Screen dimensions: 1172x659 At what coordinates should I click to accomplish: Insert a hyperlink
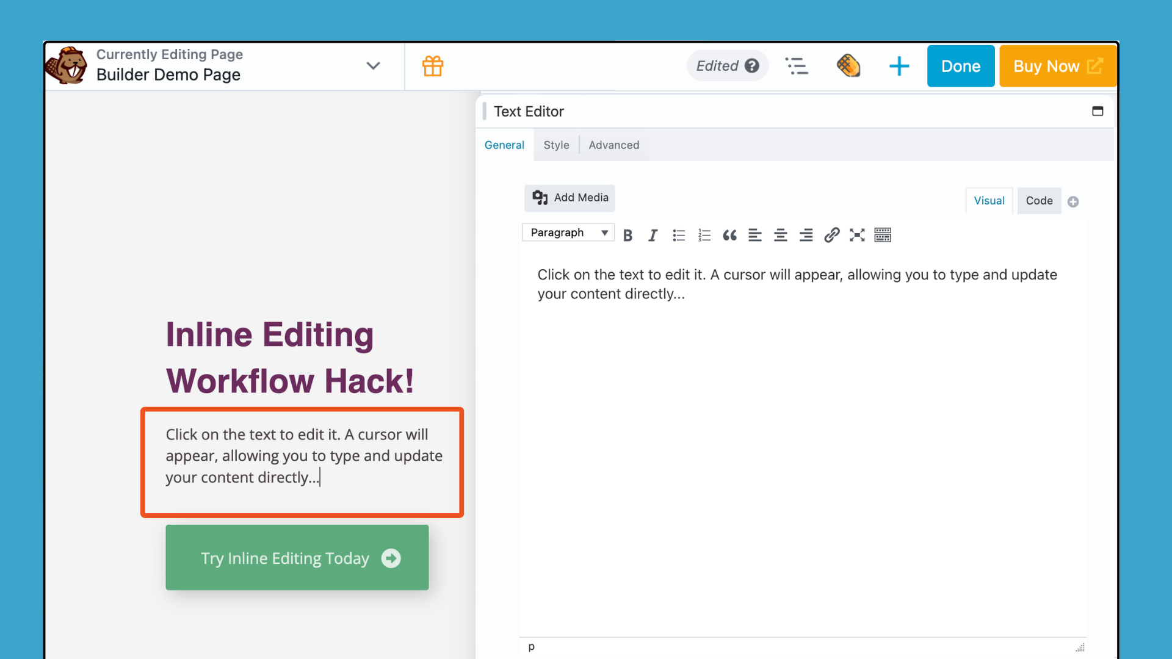point(831,235)
